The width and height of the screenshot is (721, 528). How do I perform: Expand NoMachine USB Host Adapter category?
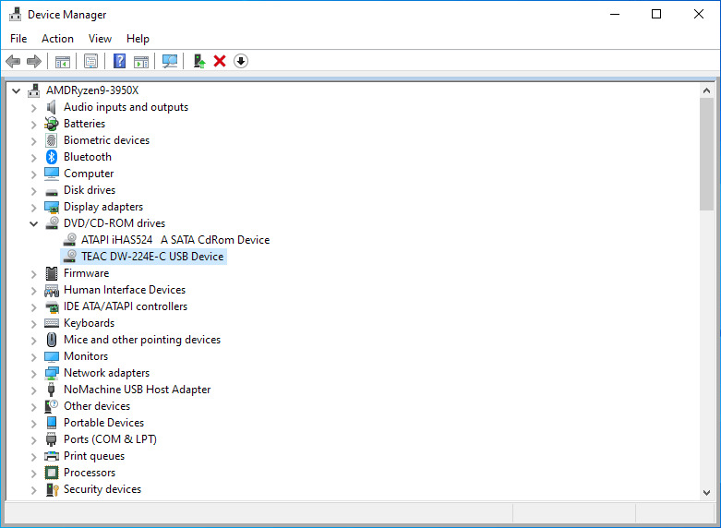click(x=33, y=390)
